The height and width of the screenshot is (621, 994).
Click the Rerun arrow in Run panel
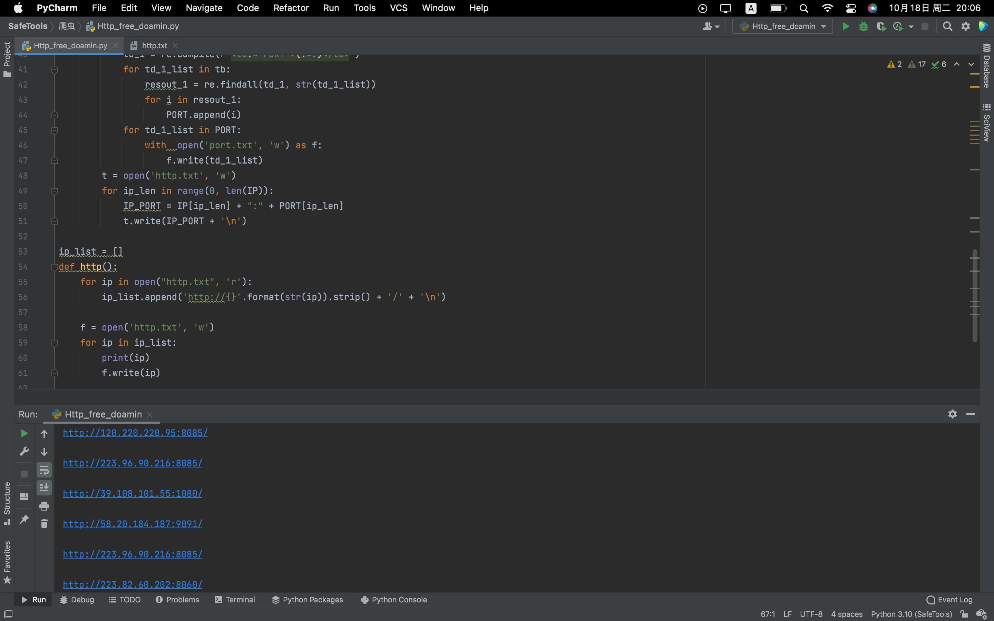click(24, 433)
